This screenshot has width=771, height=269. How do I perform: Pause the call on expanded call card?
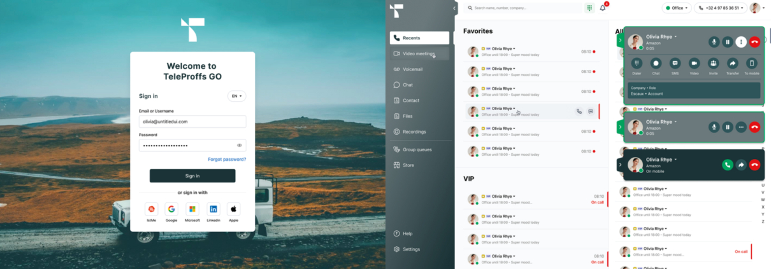tap(728, 42)
